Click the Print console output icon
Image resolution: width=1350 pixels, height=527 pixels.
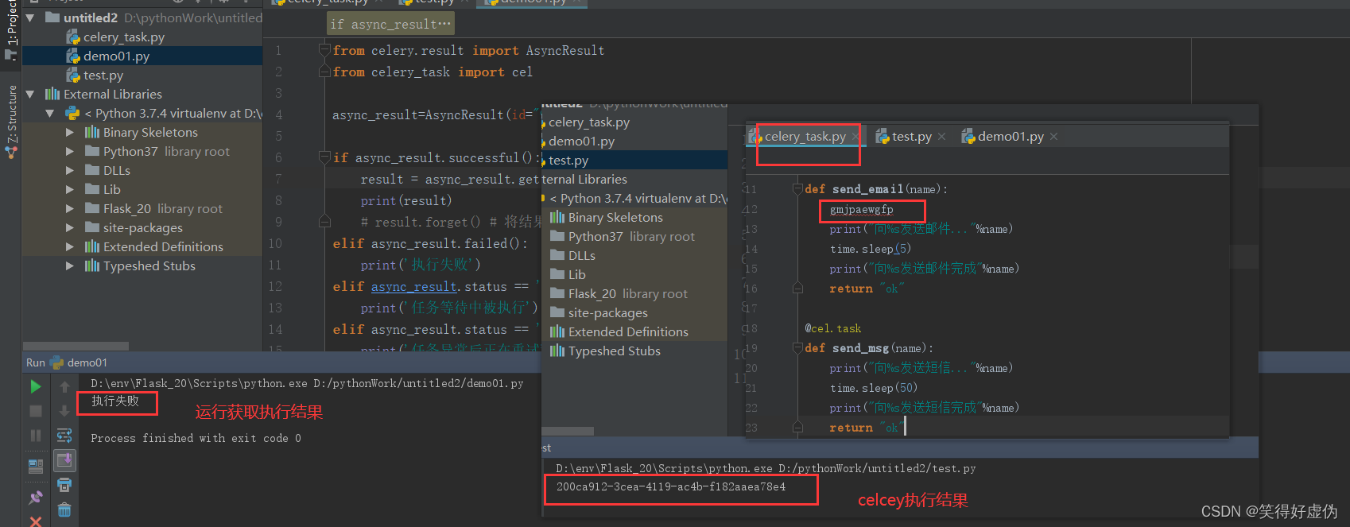64,485
